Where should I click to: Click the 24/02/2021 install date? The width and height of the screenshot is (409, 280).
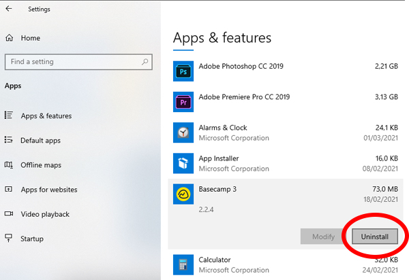[380, 270]
